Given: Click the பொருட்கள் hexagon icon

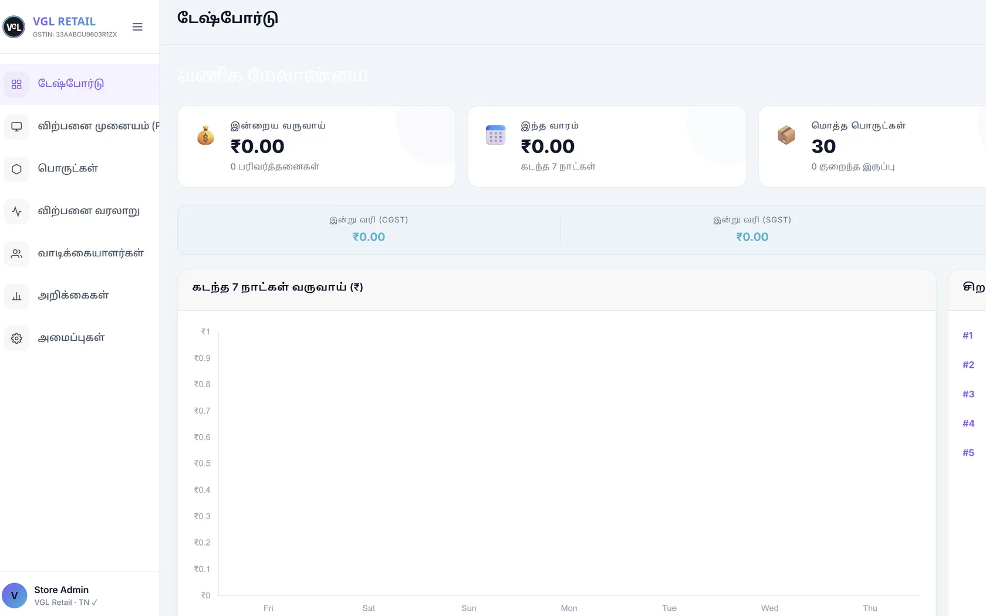Looking at the screenshot, I should [16, 169].
